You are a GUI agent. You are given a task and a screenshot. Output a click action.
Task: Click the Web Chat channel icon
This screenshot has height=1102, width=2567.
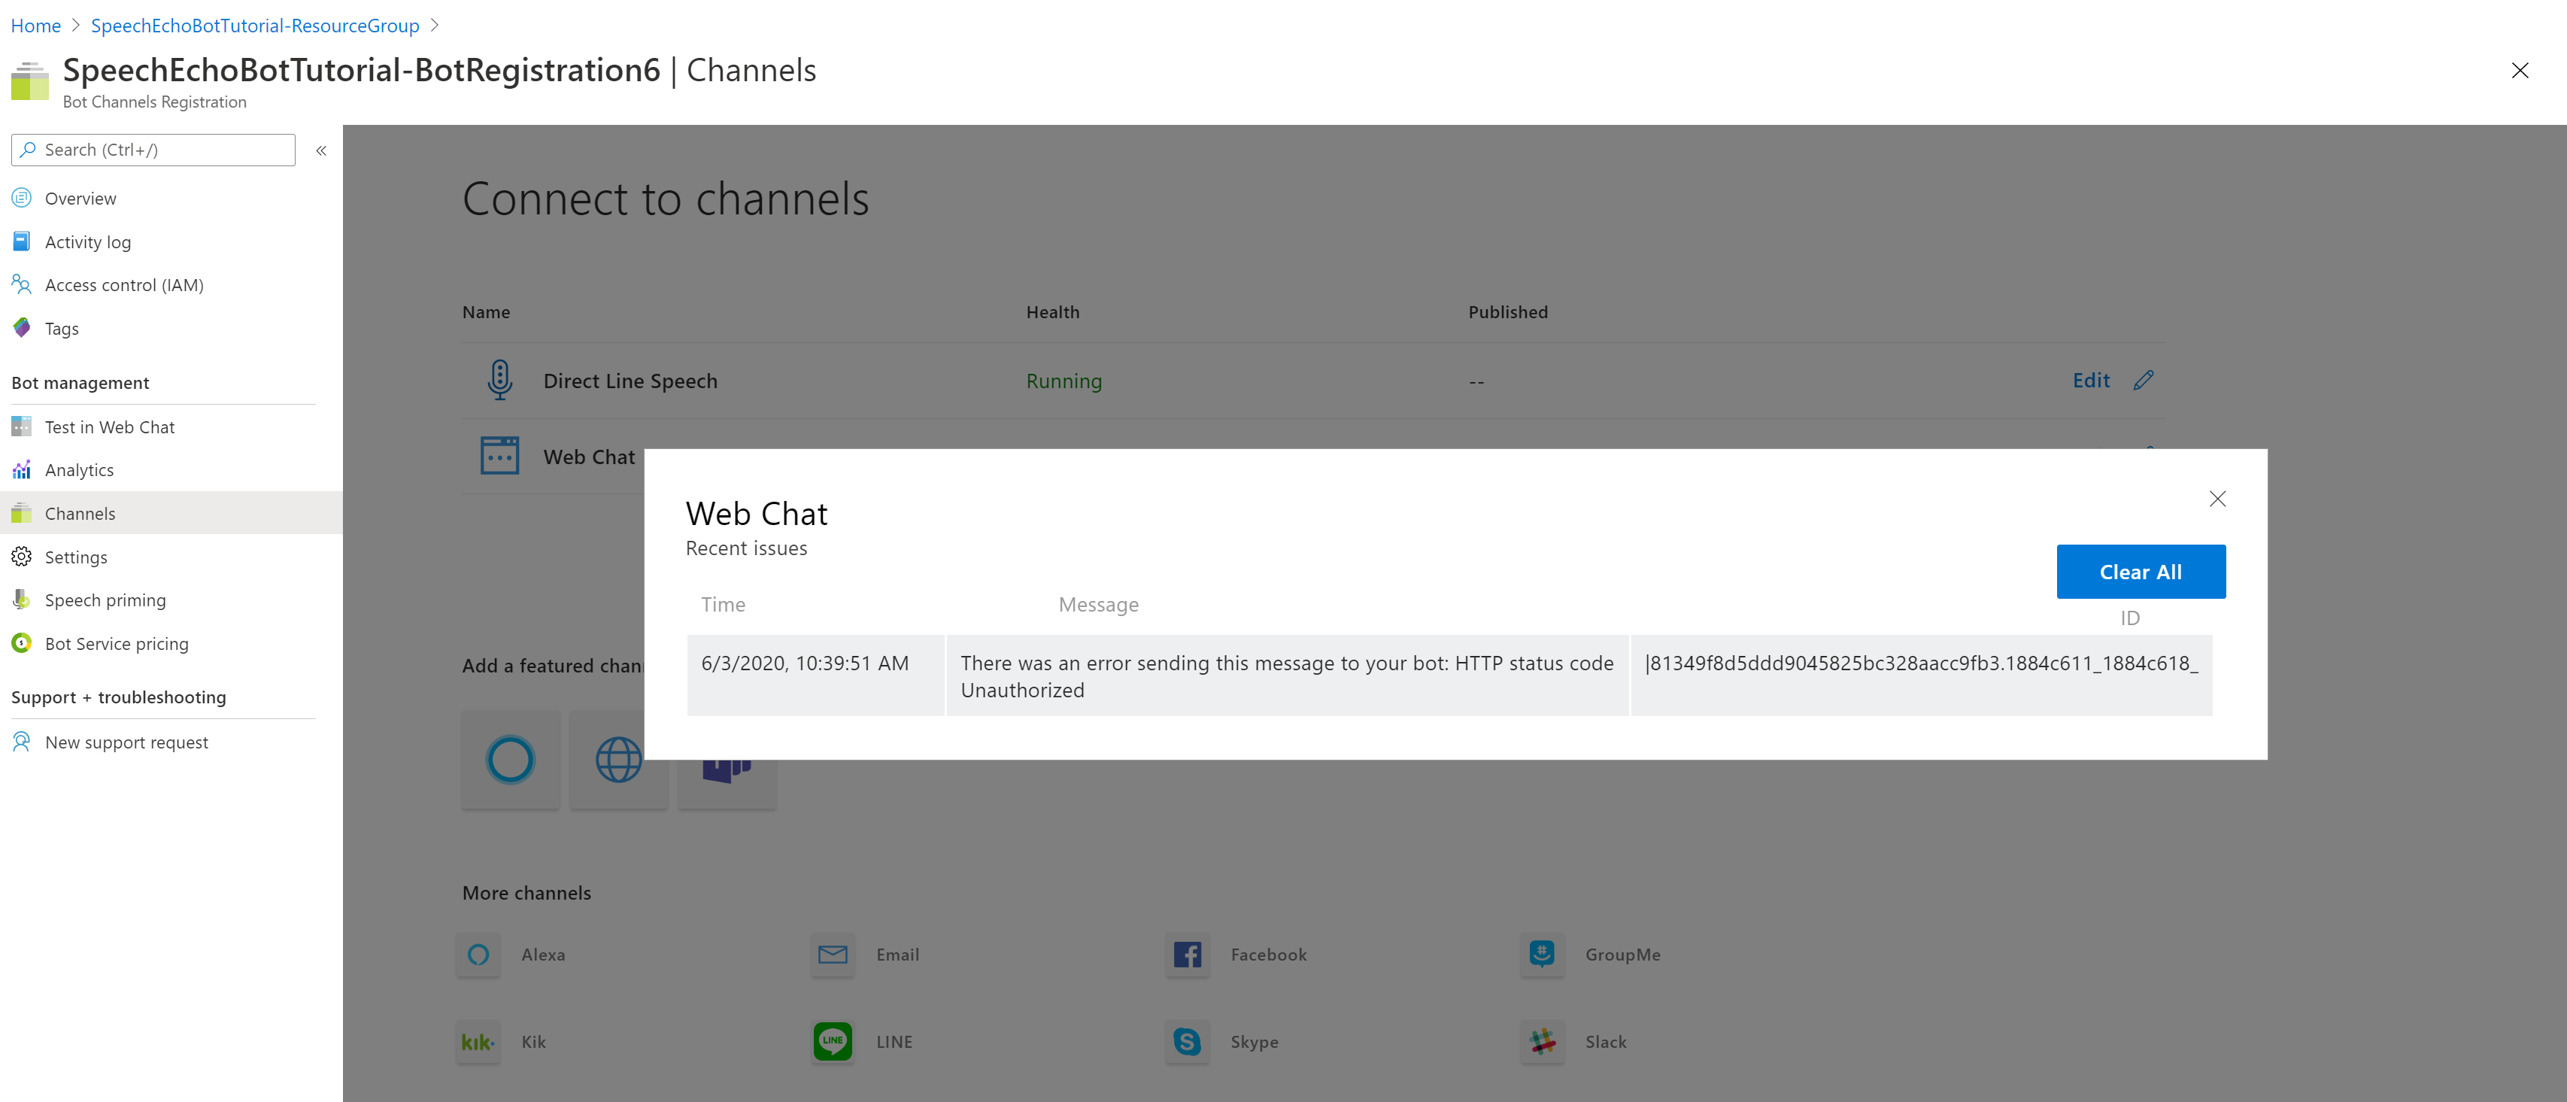(499, 455)
